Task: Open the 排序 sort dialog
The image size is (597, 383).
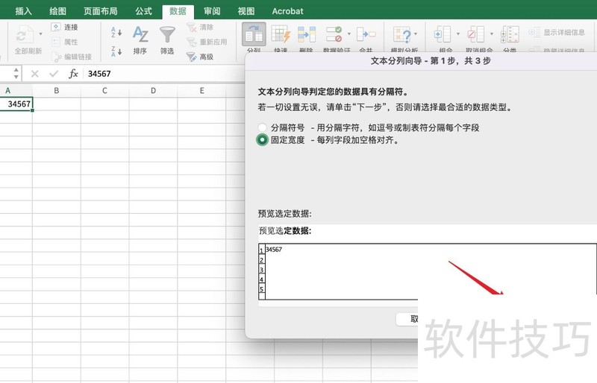Action: coord(140,39)
